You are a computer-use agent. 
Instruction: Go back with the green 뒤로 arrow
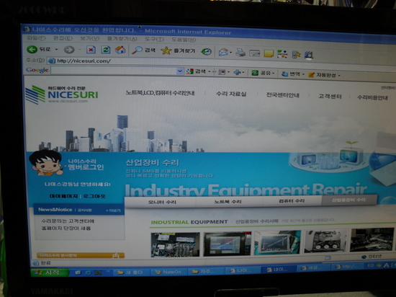[39, 49]
